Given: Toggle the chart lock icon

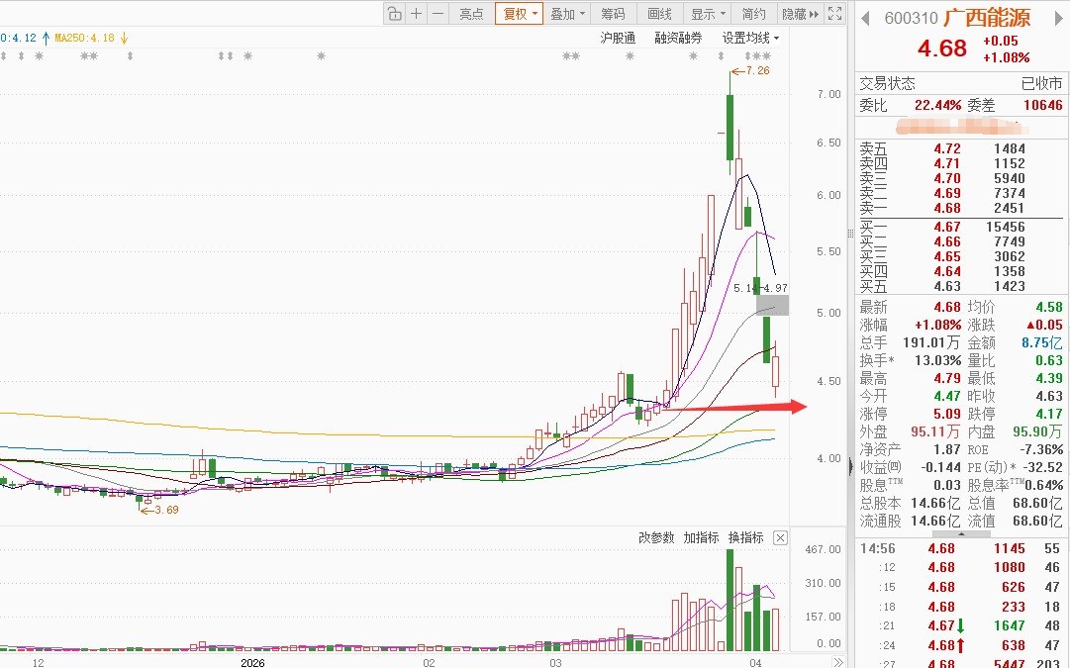Looking at the screenshot, I should pos(394,14).
